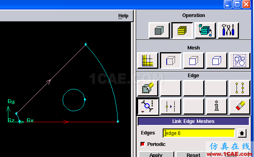Select the Geometry operation cube icon
This screenshot has width=254, height=157.
159,30
